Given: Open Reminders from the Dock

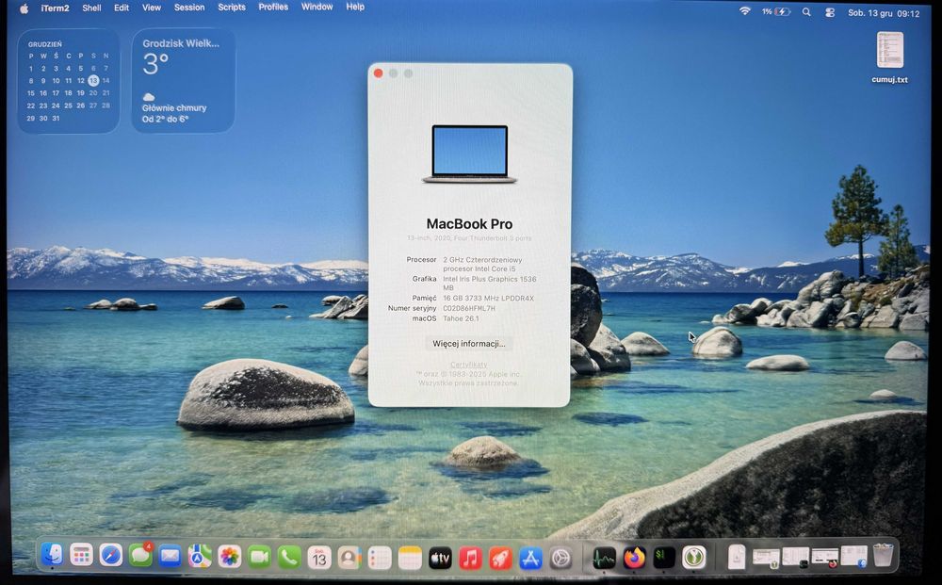Looking at the screenshot, I should [x=380, y=558].
